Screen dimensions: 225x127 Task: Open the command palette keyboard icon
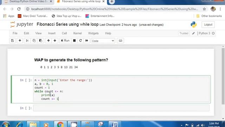[120, 41]
